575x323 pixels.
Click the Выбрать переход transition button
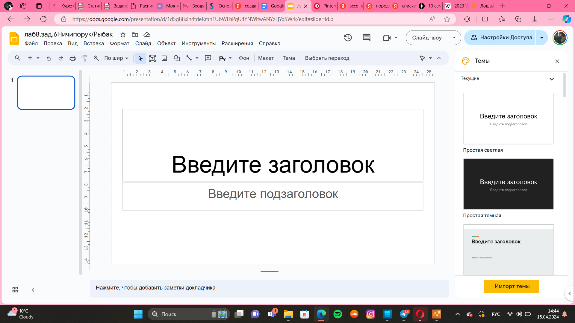[x=327, y=58]
